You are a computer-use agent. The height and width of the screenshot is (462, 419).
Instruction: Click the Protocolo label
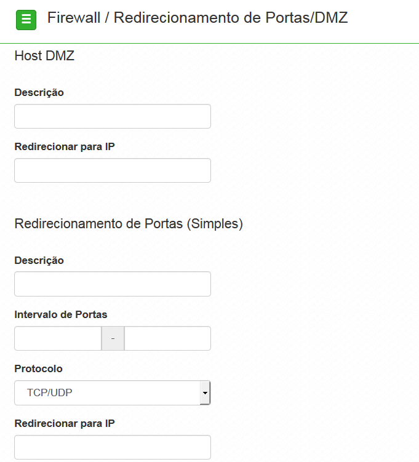click(38, 368)
